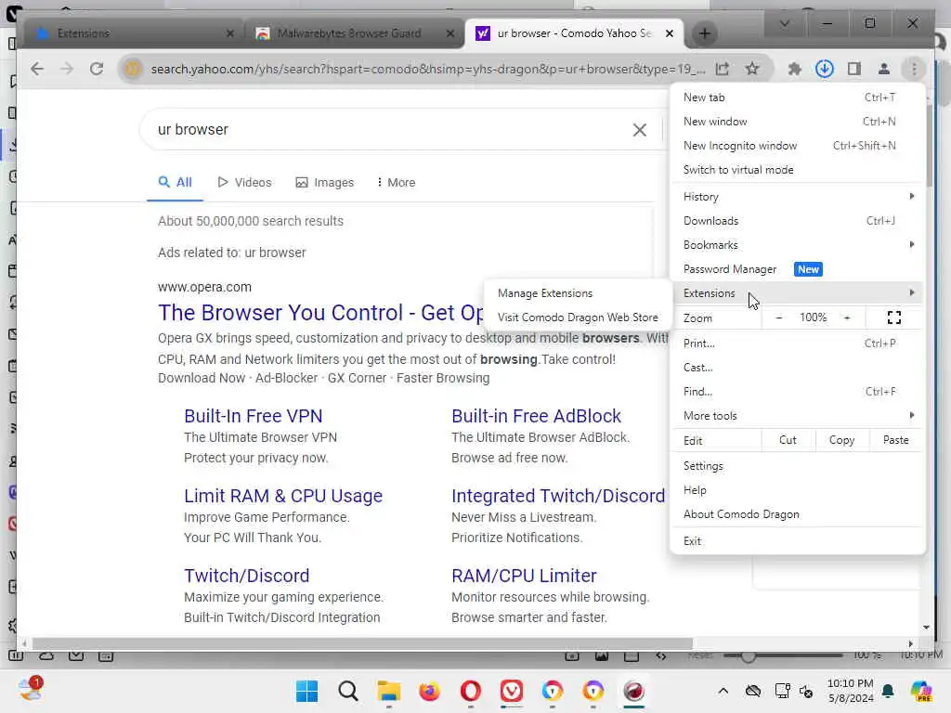This screenshot has width=951, height=713.
Task: Switch to Videos results
Action: pyautogui.click(x=244, y=183)
